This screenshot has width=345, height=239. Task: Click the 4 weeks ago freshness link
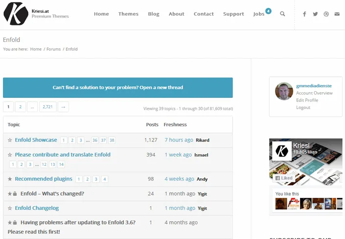(179, 179)
